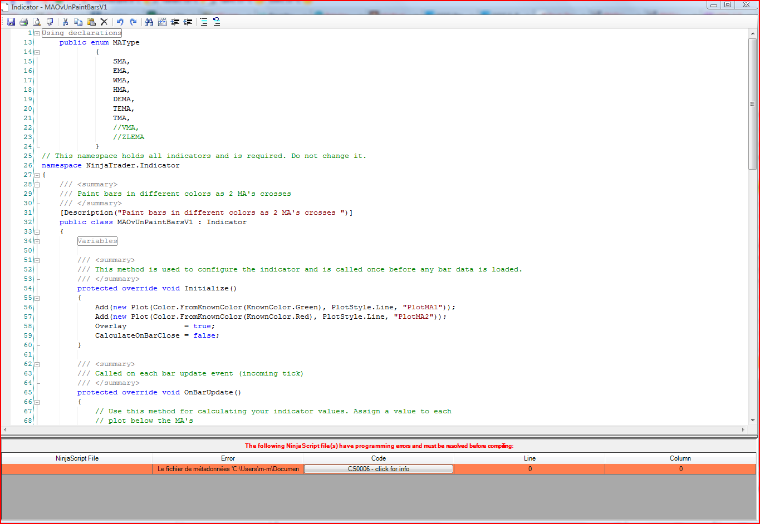Image resolution: width=760 pixels, height=524 pixels.
Task: Paste from clipboard using the toolbar icon
Action: [91, 22]
